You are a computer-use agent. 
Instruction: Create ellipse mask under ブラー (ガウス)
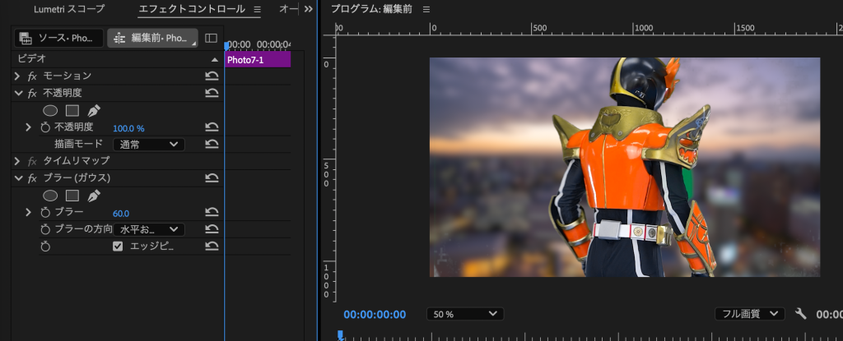tap(50, 196)
